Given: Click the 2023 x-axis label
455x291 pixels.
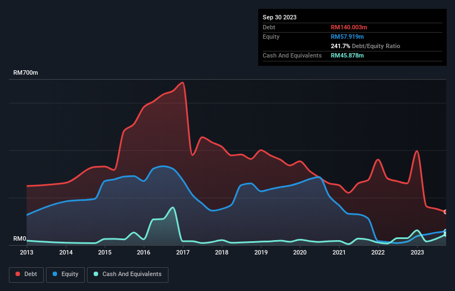Looking at the screenshot, I should point(417,252).
